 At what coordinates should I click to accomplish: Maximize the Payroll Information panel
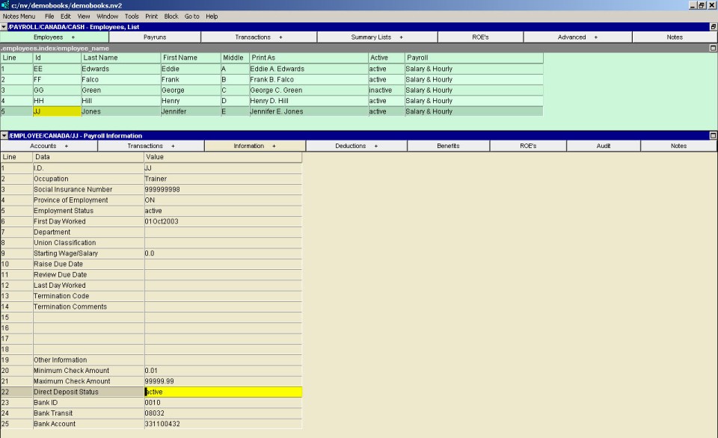(713, 136)
